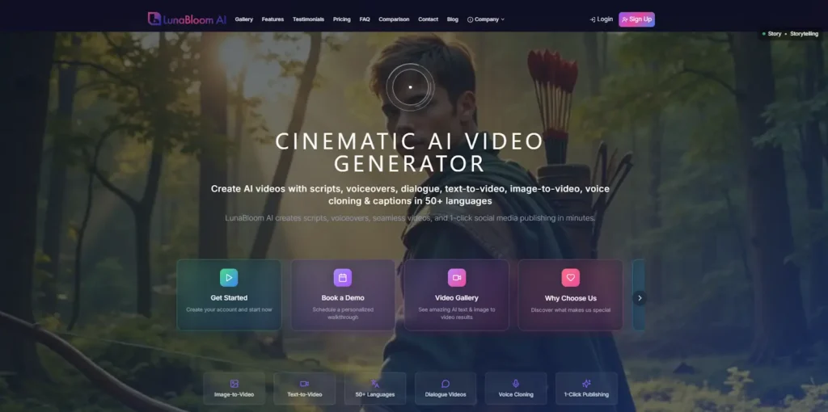Select the Book a Demo card title
Image resolution: width=828 pixels, height=412 pixels.
[x=343, y=297]
